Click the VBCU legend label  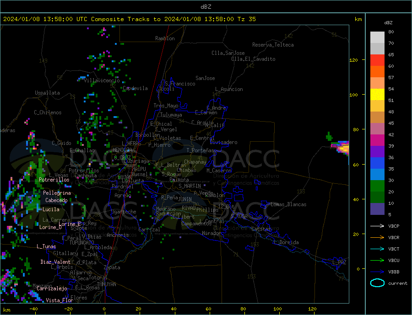coord(394,261)
